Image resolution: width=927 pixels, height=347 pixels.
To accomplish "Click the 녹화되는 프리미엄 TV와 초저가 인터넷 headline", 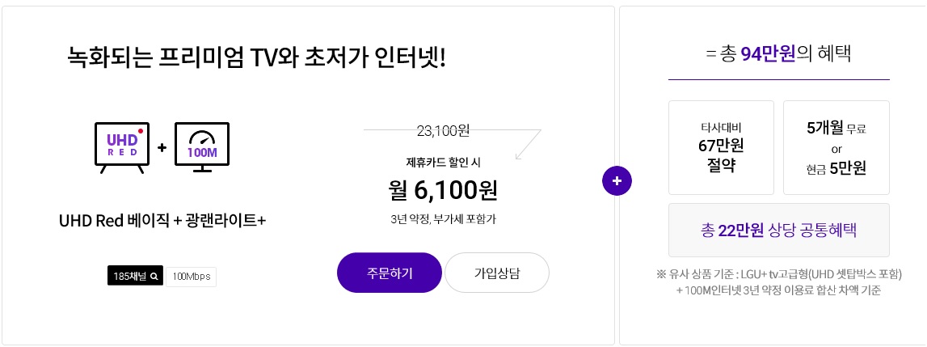I will (x=257, y=58).
